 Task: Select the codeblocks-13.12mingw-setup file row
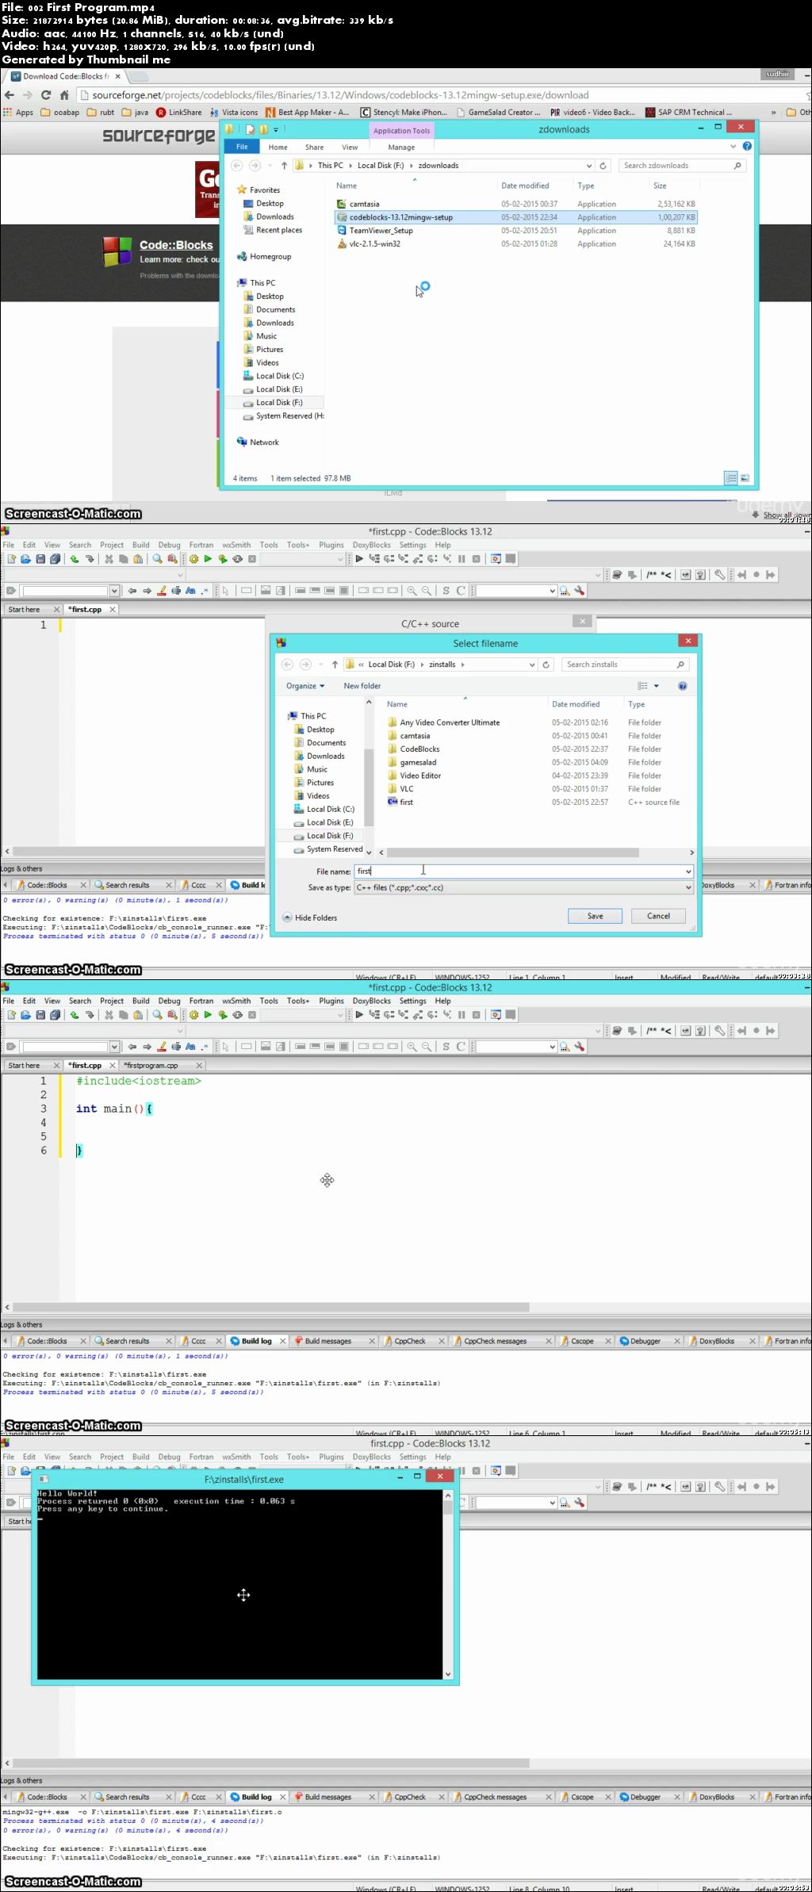[515, 217]
